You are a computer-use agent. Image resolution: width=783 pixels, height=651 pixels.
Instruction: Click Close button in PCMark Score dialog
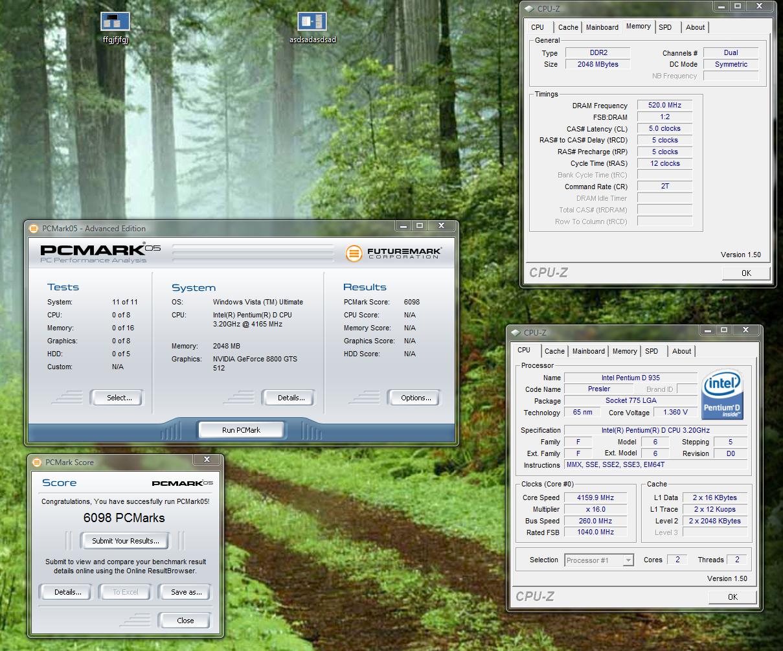tap(185, 621)
